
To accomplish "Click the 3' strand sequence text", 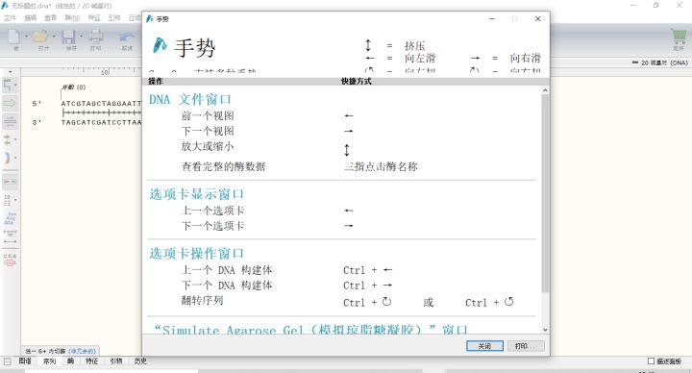I will coord(101,122).
